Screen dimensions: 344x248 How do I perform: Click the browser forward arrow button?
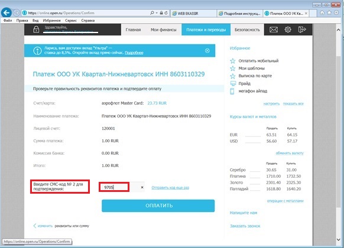click(17, 13)
